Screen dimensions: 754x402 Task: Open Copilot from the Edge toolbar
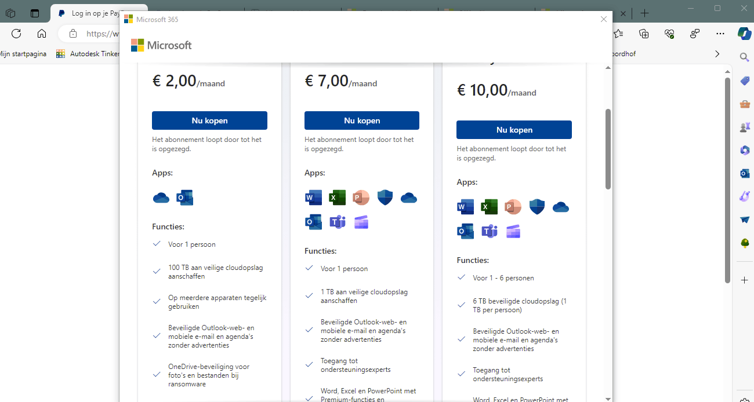pos(744,34)
